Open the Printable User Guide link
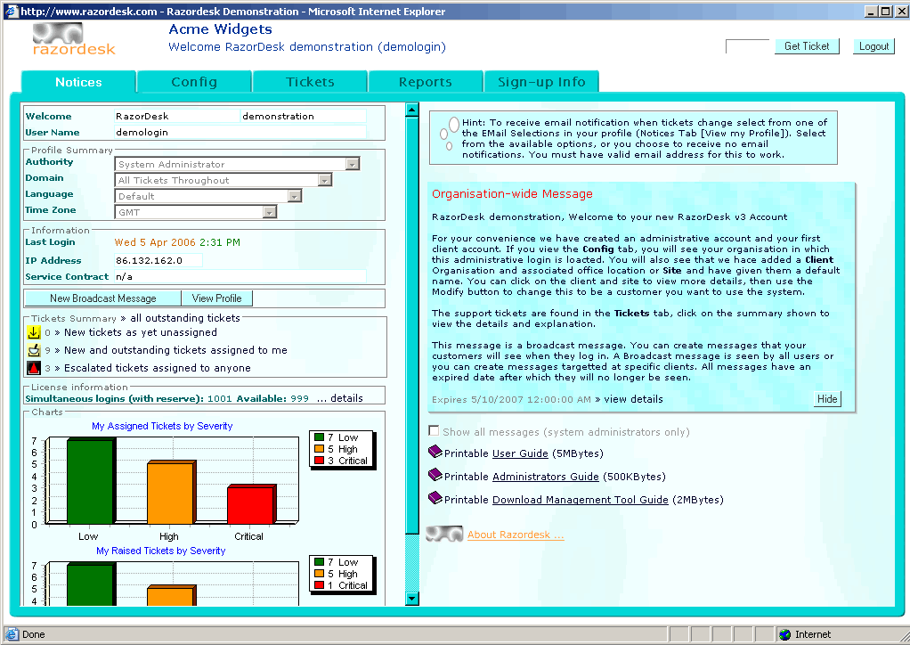 click(520, 453)
